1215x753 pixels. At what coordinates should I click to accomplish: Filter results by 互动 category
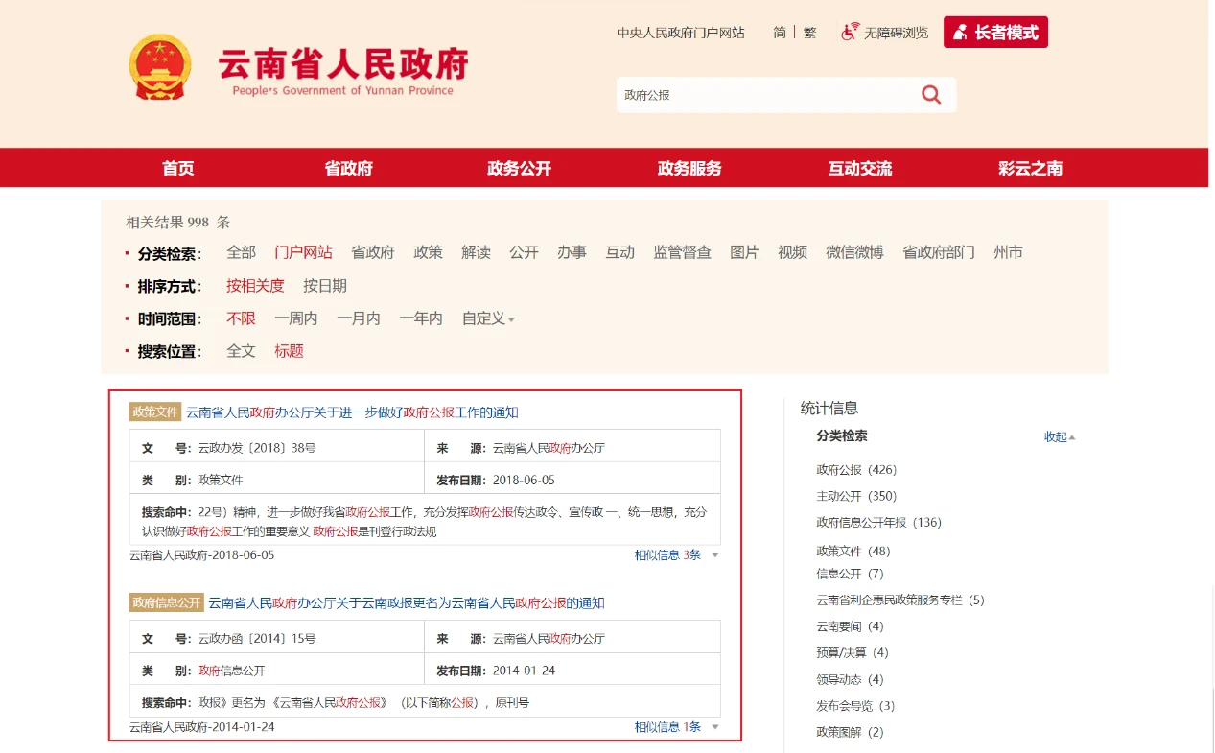coord(619,252)
